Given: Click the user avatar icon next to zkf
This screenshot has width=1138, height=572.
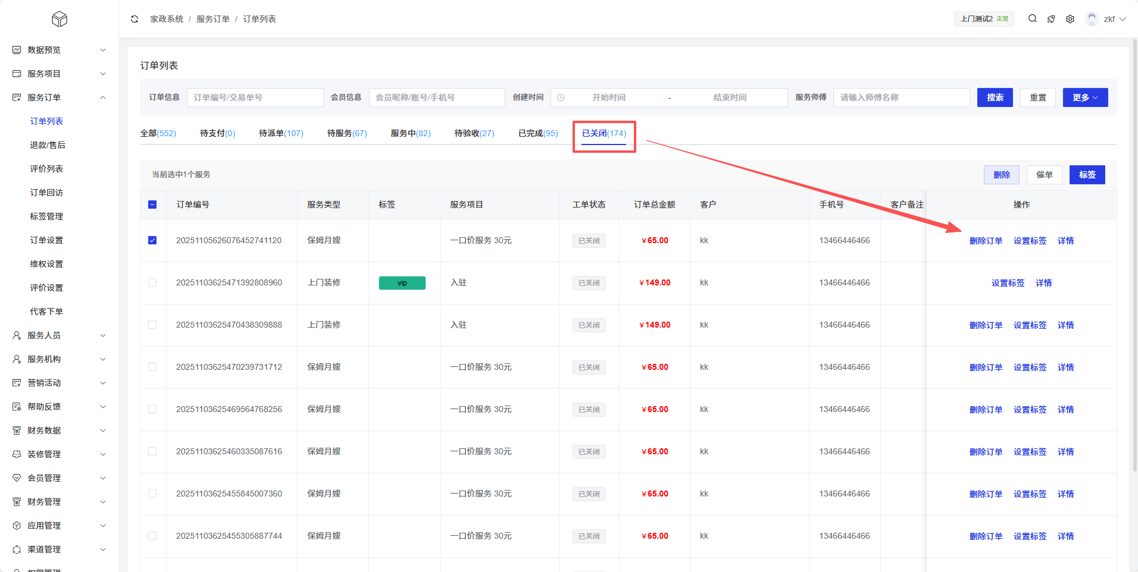Looking at the screenshot, I should click(x=1092, y=19).
